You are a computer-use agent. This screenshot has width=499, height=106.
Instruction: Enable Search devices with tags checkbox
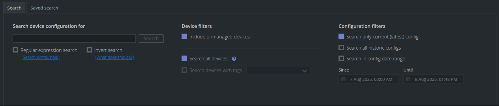coord(184,70)
